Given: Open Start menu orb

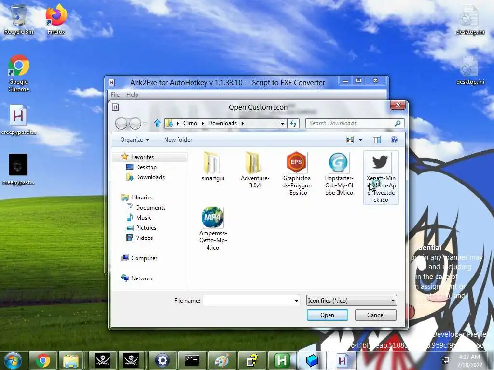Looking at the screenshot, I should pos(12,360).
